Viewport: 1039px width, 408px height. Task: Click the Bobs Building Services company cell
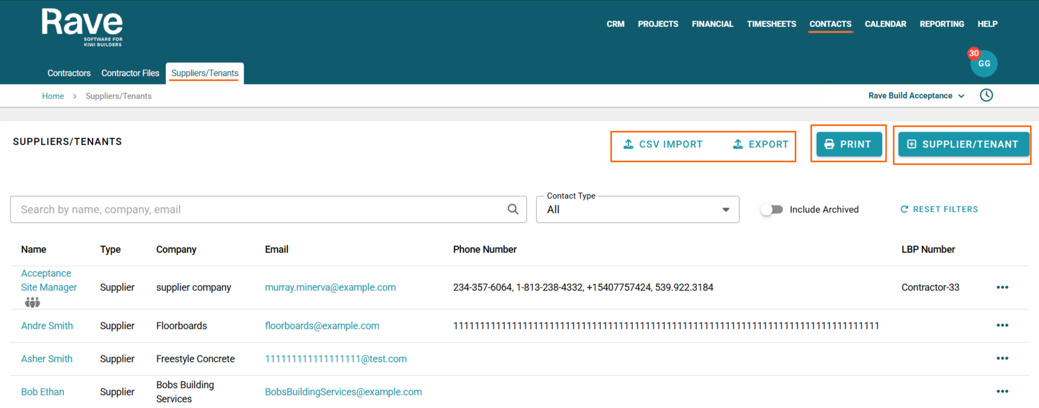pyautogui.click(x=185, y=392)
